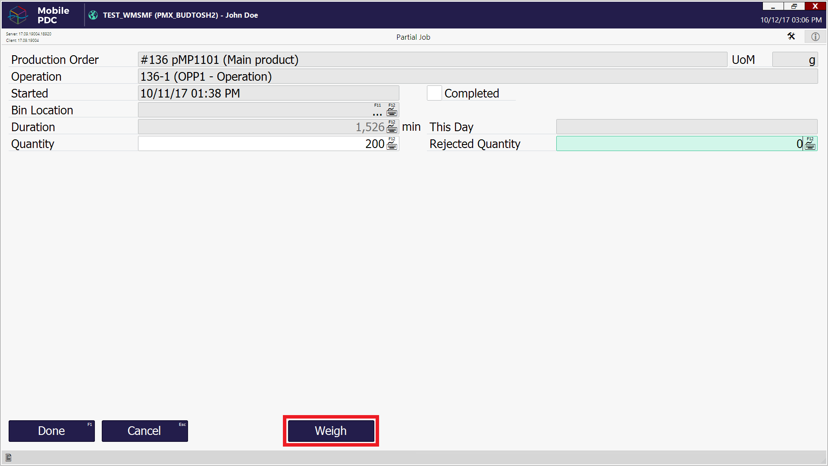Click the This Day field

point(687,127)
